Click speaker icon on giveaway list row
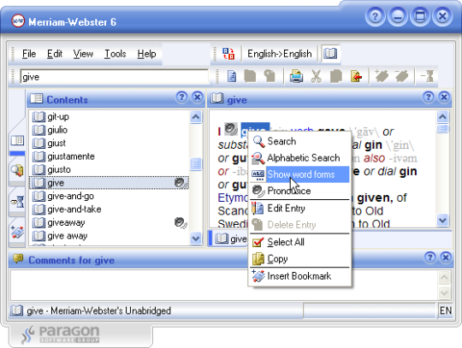 click(181, 222)
